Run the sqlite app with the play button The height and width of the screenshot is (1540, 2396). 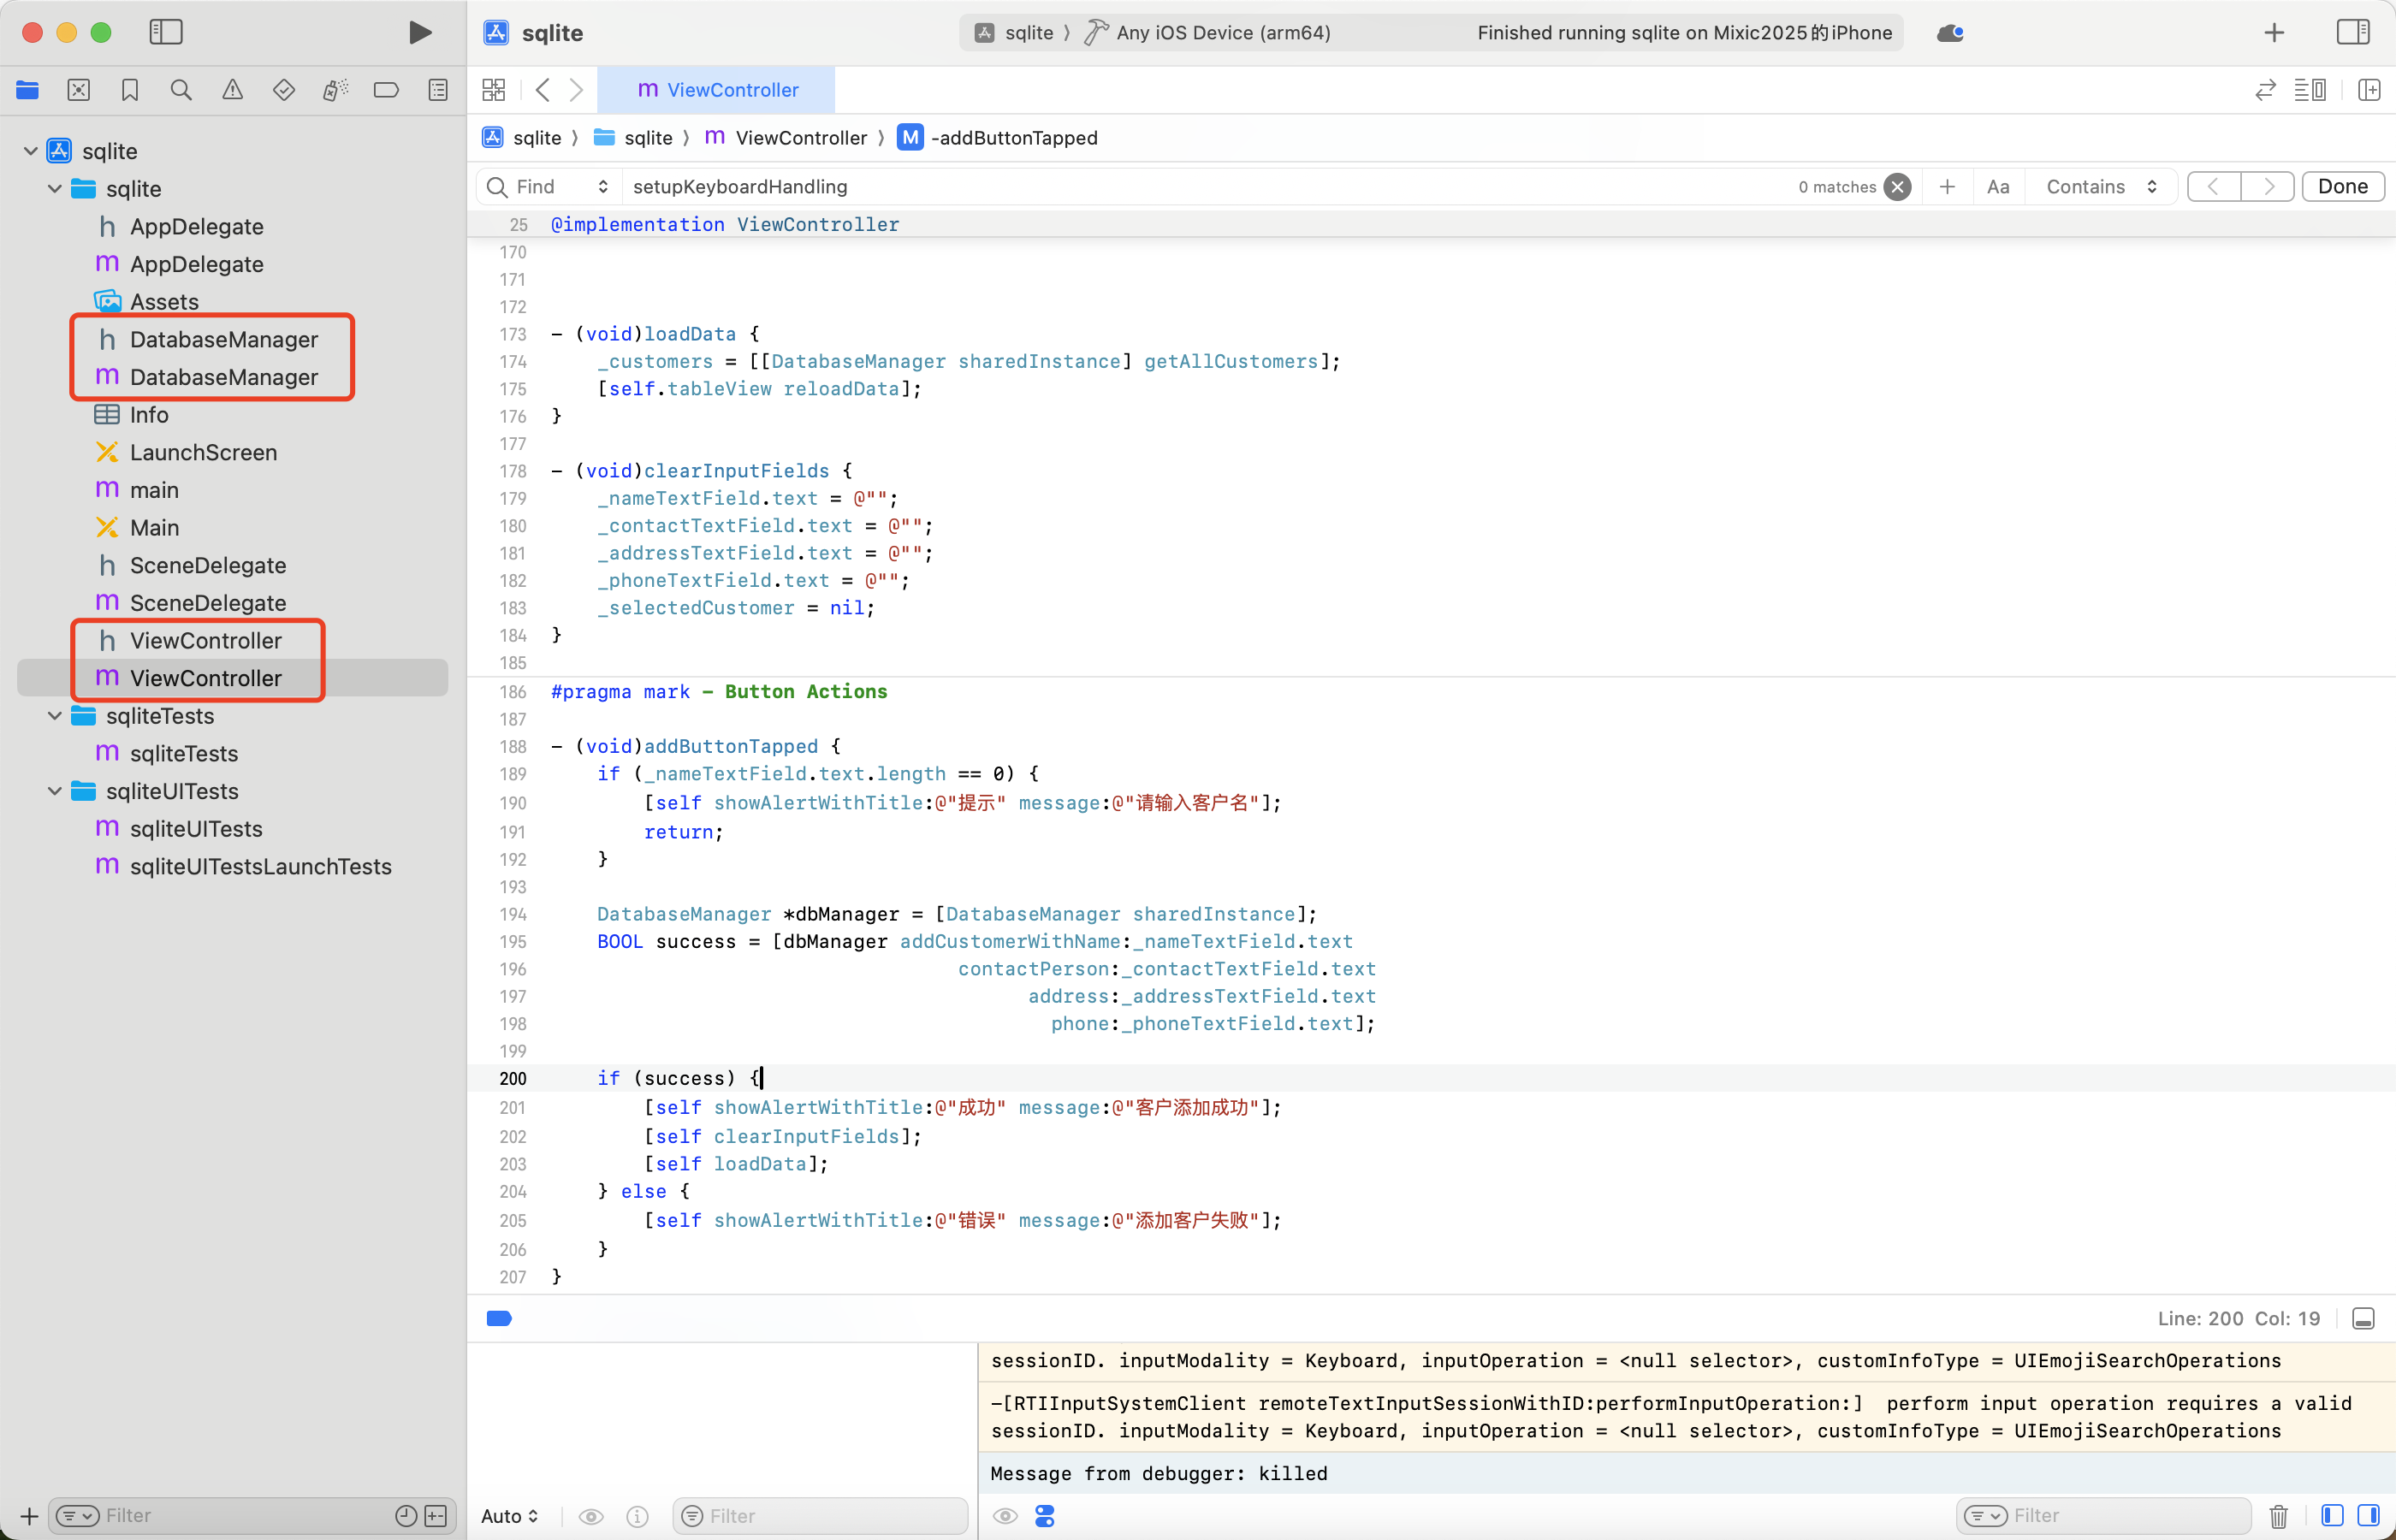click(x=420, y=32)
